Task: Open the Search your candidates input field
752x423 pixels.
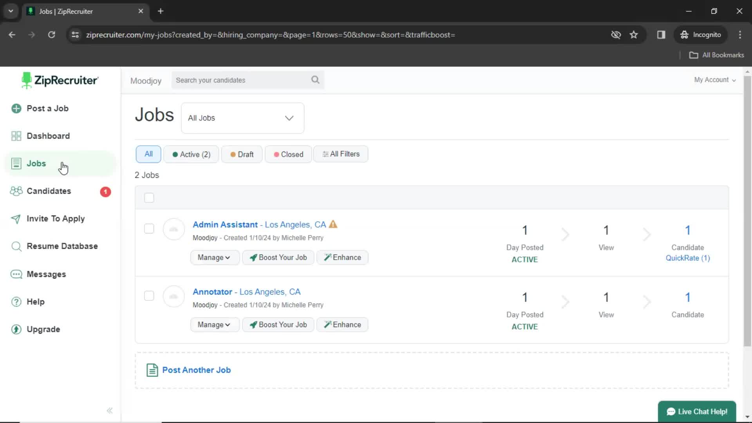Action: coord(248,80)
